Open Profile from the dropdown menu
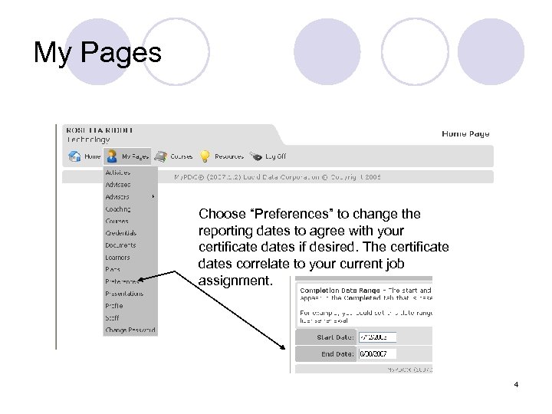The height and width of the screenshot is (414, 552). (114, 306)
